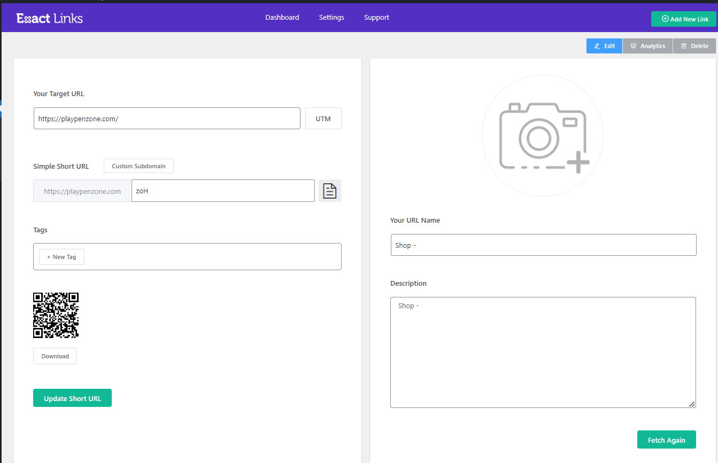Viewport: 718px width, 463px height.
Task: Click the Your URL Name field
Action: (x=544, y=245)
